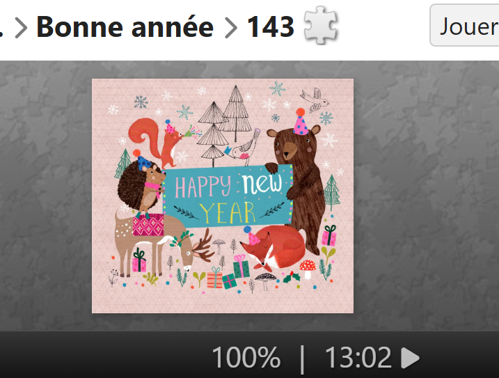Click the hedgehog with the blue hat
This screenshot has height=378, width=499.
pos(140,185)
